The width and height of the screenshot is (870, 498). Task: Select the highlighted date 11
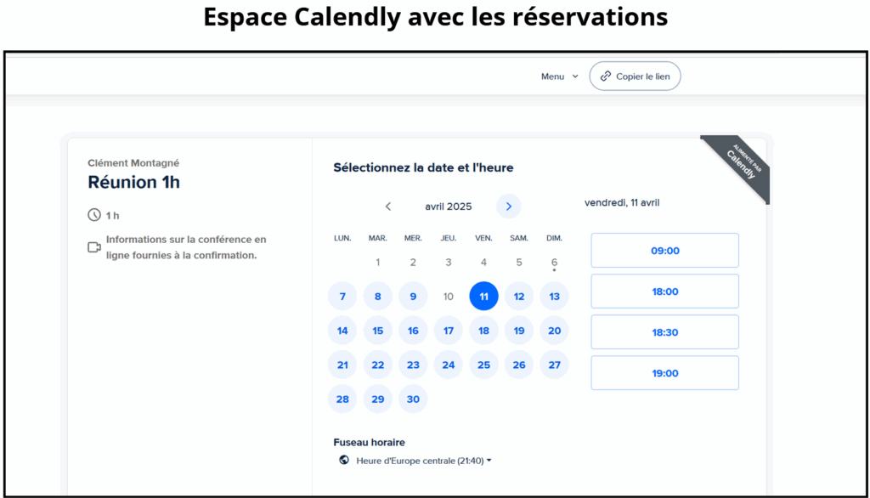click(x=483, y=297)
